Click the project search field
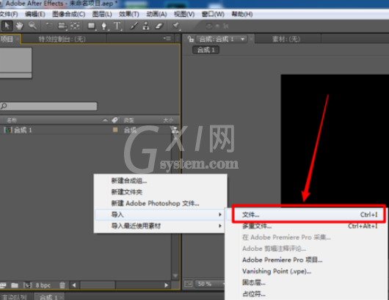This screenshot has width=389, height=300. point(49,106)
